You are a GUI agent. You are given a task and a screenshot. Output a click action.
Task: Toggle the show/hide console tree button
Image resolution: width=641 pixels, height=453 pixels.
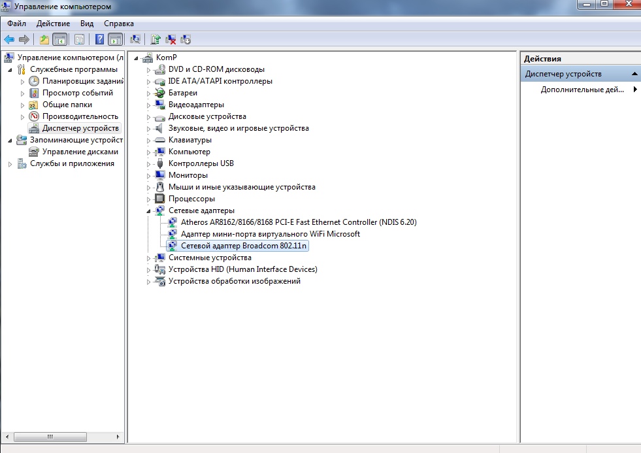coord(59,40)
